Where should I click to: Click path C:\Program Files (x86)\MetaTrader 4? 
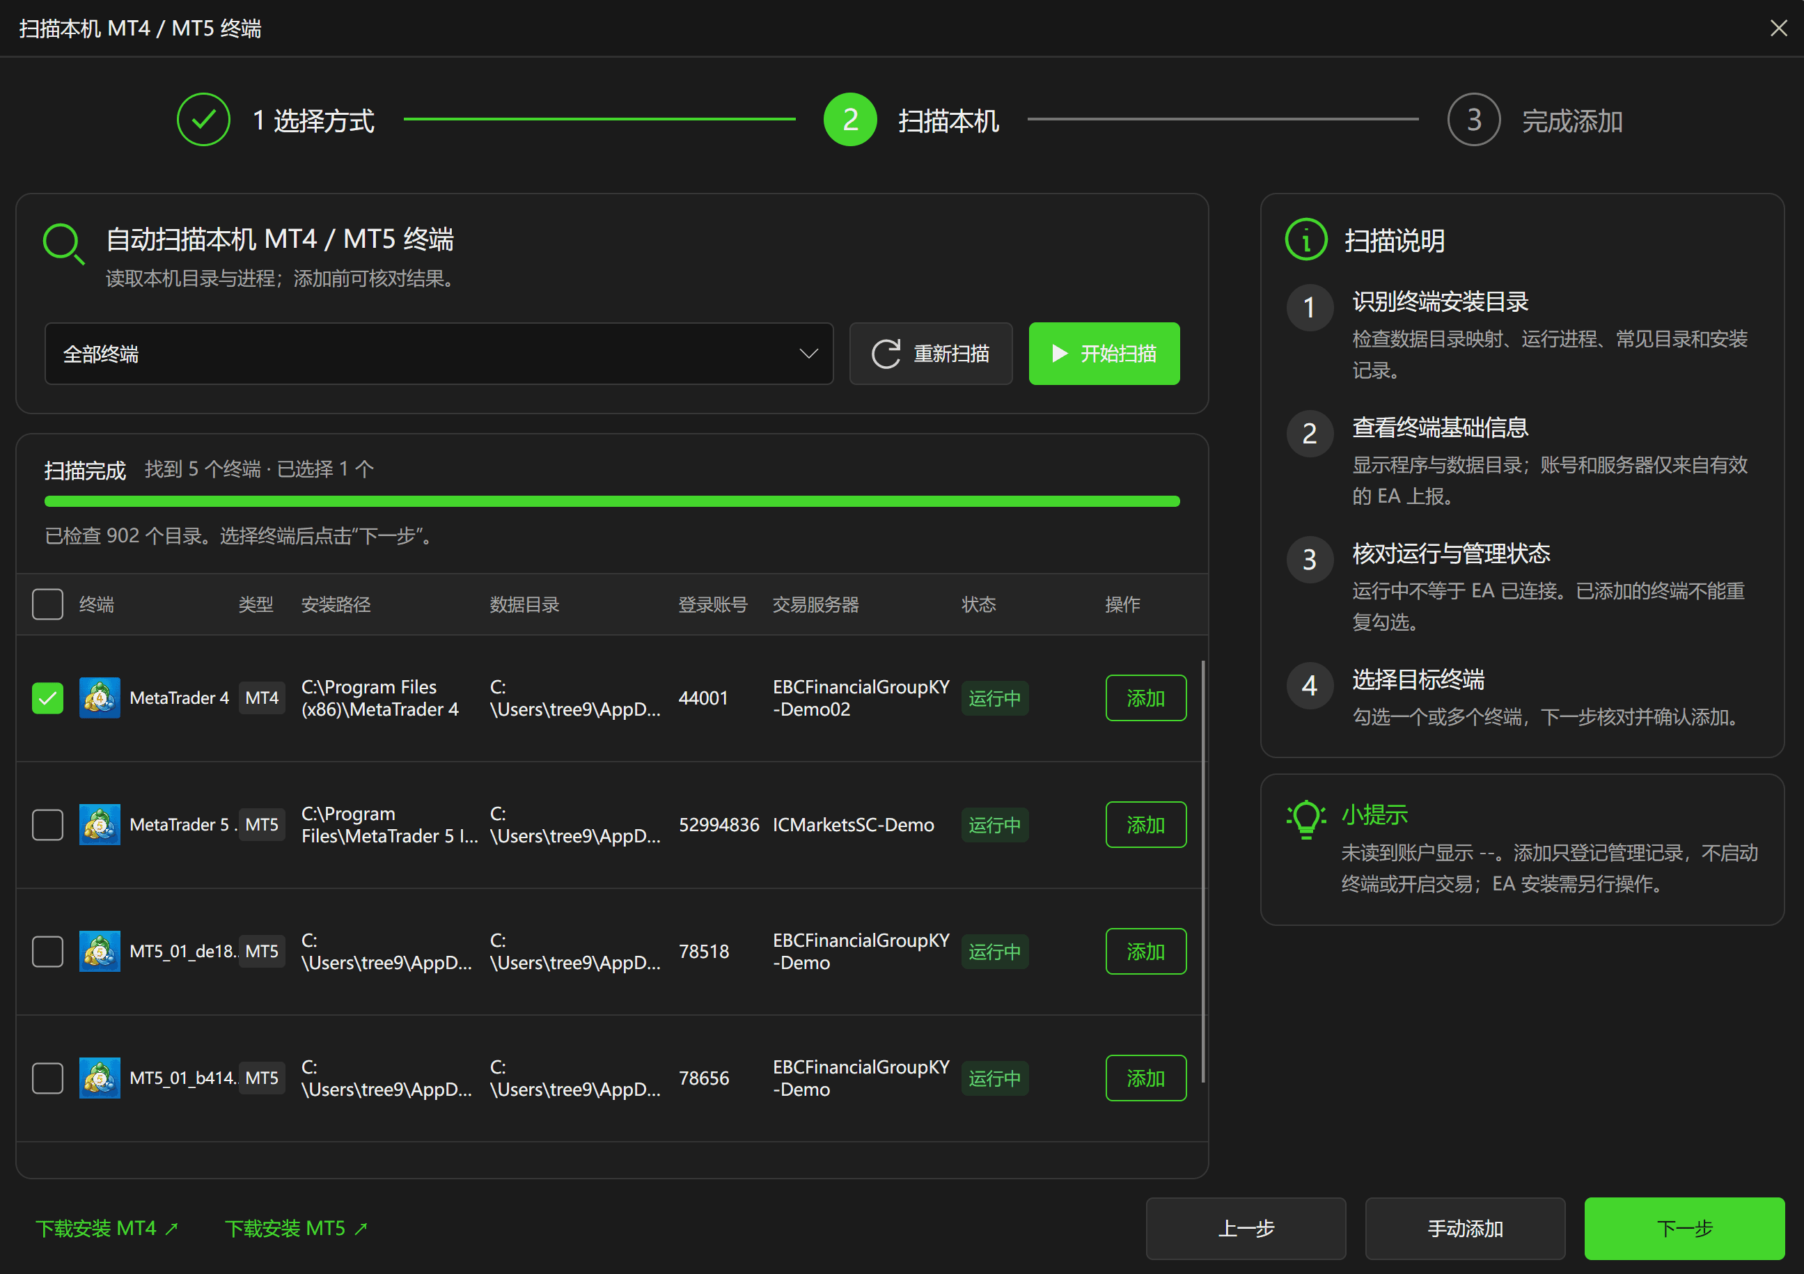point(380,698)
